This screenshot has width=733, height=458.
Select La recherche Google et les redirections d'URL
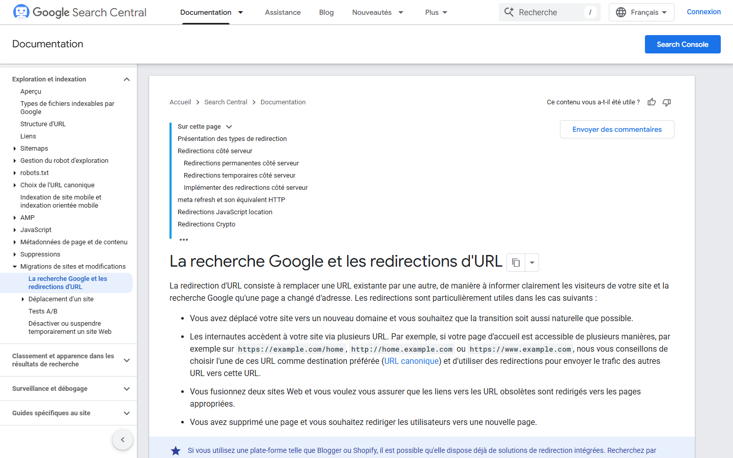[x=68, y=283]
